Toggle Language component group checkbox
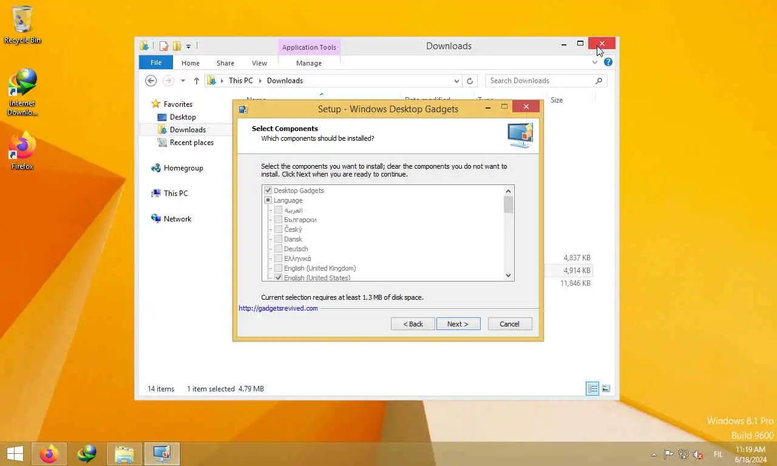This screenshot has width=777, height=466. click(x=268, y=200)
